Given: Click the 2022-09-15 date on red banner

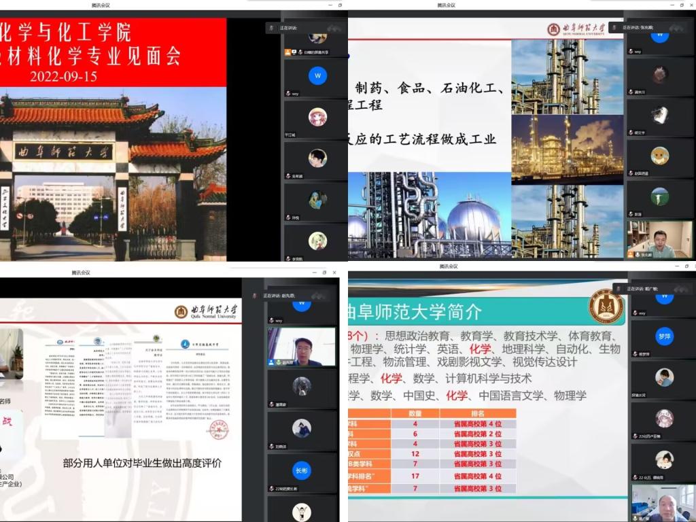Looking at the screenshot, I should (63, 75).
